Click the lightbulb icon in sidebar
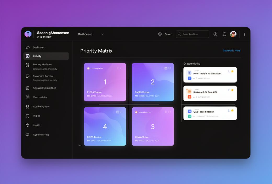Screen dimensions: 272x184 pyautogui.click(x=27, y=125)
